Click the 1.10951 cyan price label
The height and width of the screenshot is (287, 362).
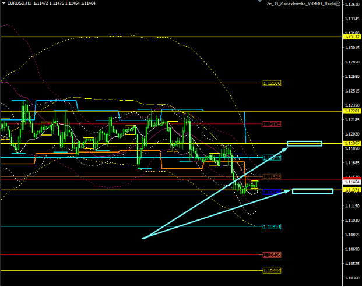272,226
